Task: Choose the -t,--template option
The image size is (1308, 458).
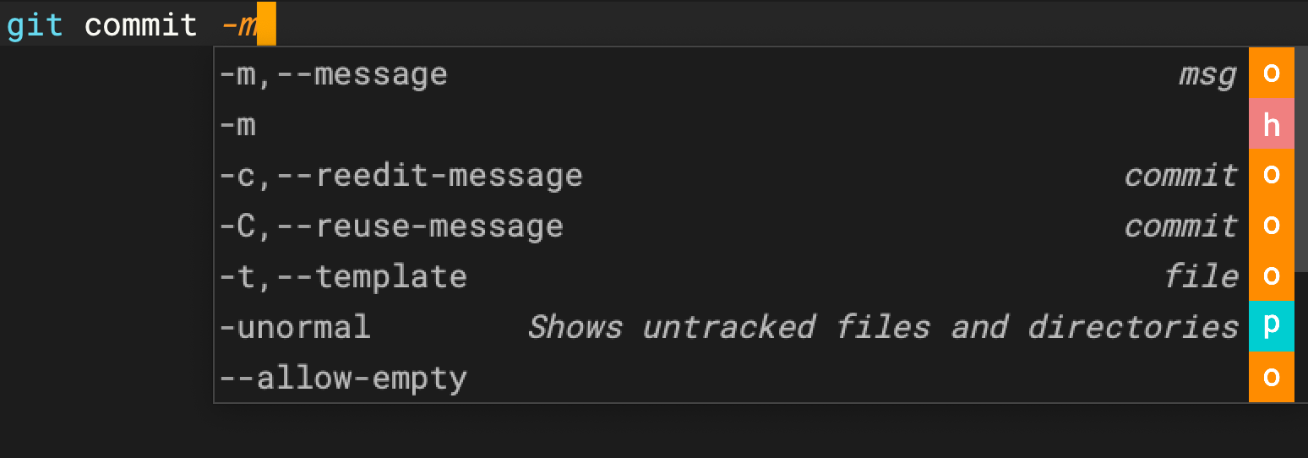Action: pos(343,277)
